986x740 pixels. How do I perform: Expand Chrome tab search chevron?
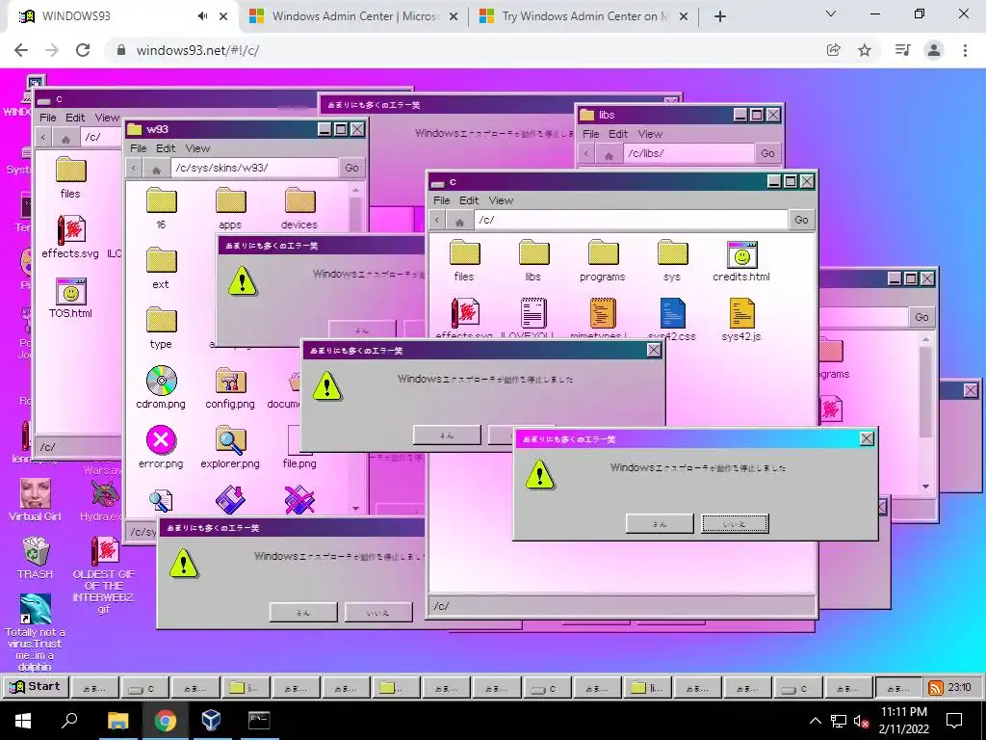point(831,13)
